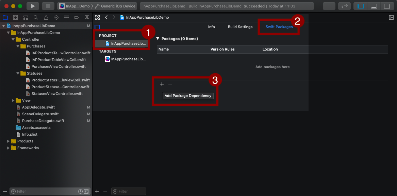Image resolution: width=397 pixels, height=196 pixels.
Task: Sort packages by Location column
Action: (325, 50)
